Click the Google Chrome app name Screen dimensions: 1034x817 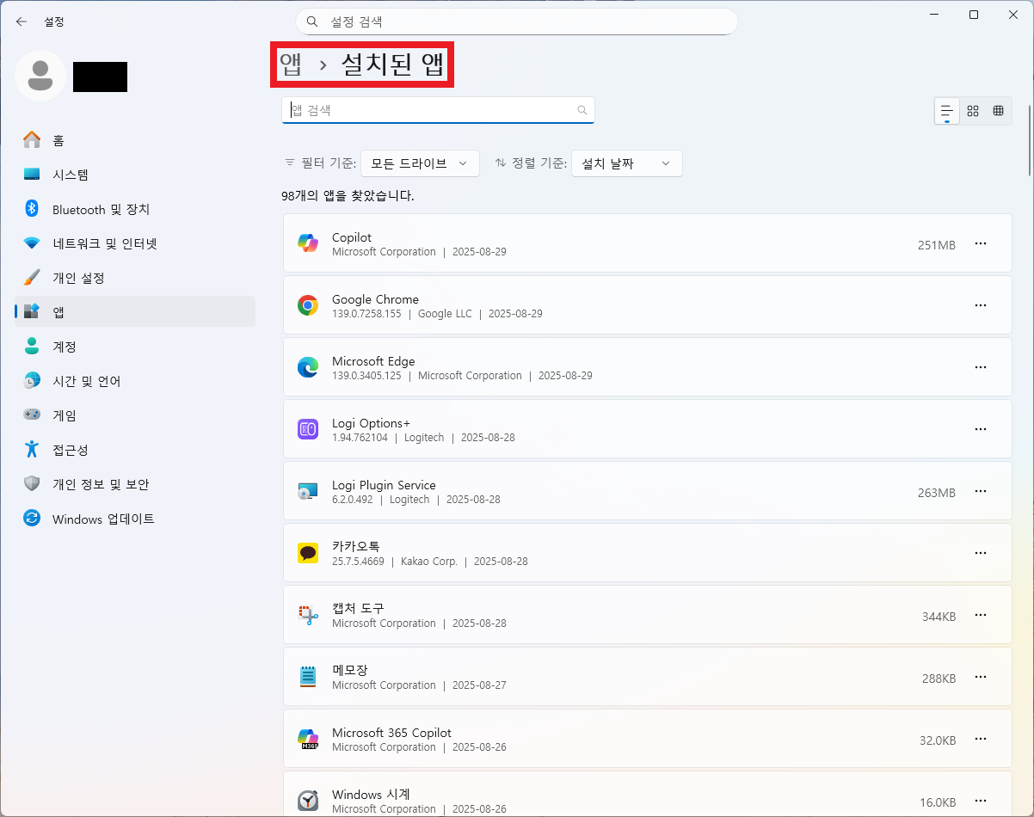click(375, 299)
